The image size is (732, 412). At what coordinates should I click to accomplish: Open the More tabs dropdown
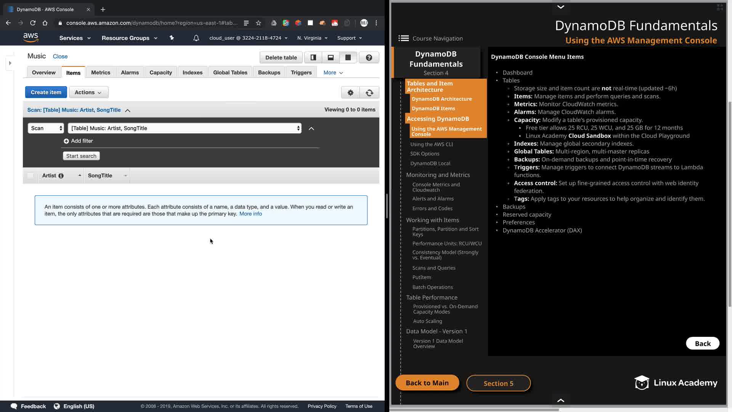333,72
